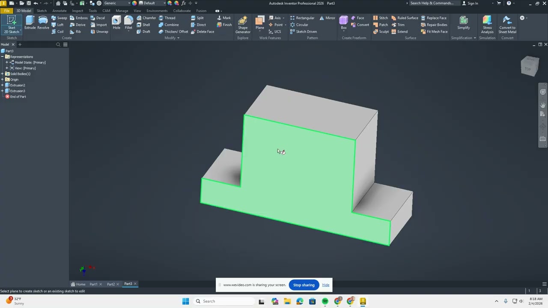The height and width of the screenshot is (308, 548).
Task: Activate the Mirror tool
Action: tap(327, 18)
